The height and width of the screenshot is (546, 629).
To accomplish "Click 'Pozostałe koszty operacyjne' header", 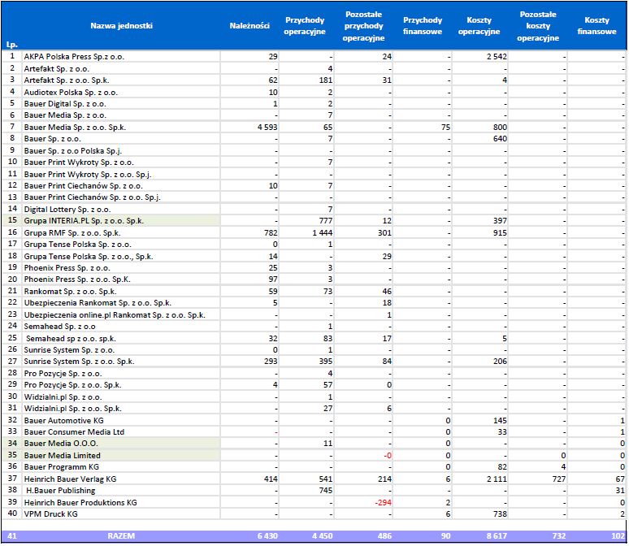I will click(538, 26).
